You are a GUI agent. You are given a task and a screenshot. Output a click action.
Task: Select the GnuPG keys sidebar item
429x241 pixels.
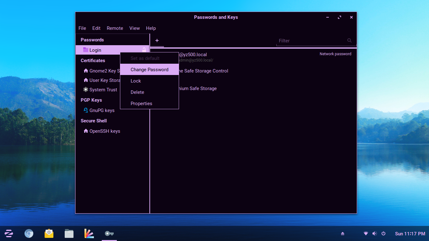(x=102, y=110)
